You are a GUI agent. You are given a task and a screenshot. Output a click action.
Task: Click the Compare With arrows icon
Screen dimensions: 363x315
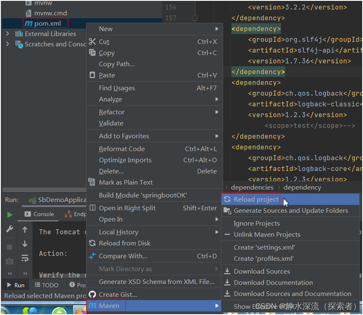(92, 256)
